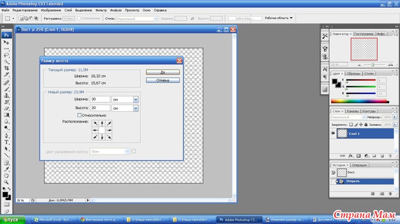Select the Move tool
The image size is (400, 224).
[6, 42]
